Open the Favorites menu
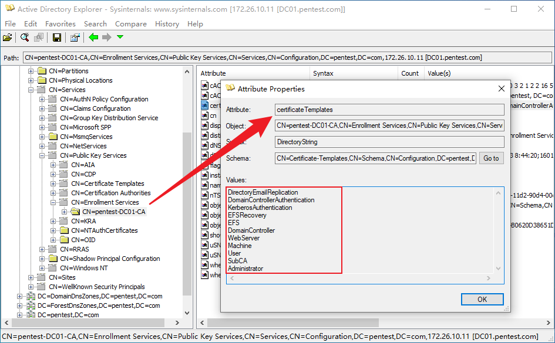Image resolution: width=555 pixels, height=343 pixels. 60,23
